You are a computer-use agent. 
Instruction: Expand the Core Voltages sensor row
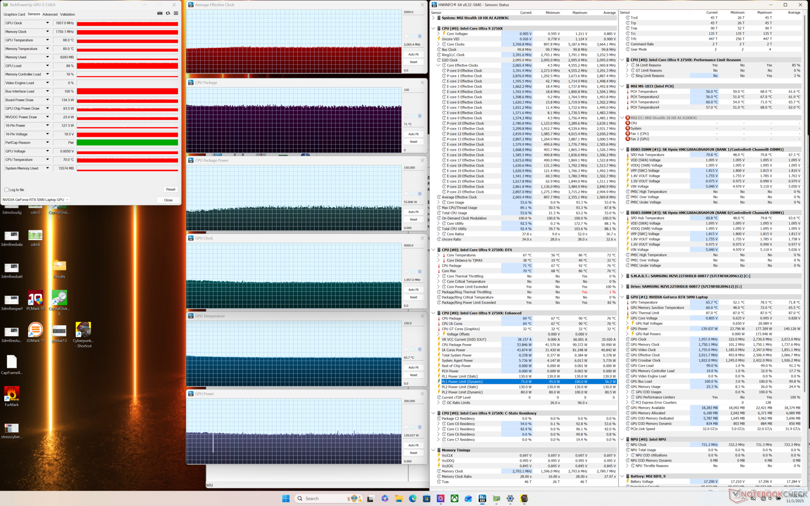[438, 34]
